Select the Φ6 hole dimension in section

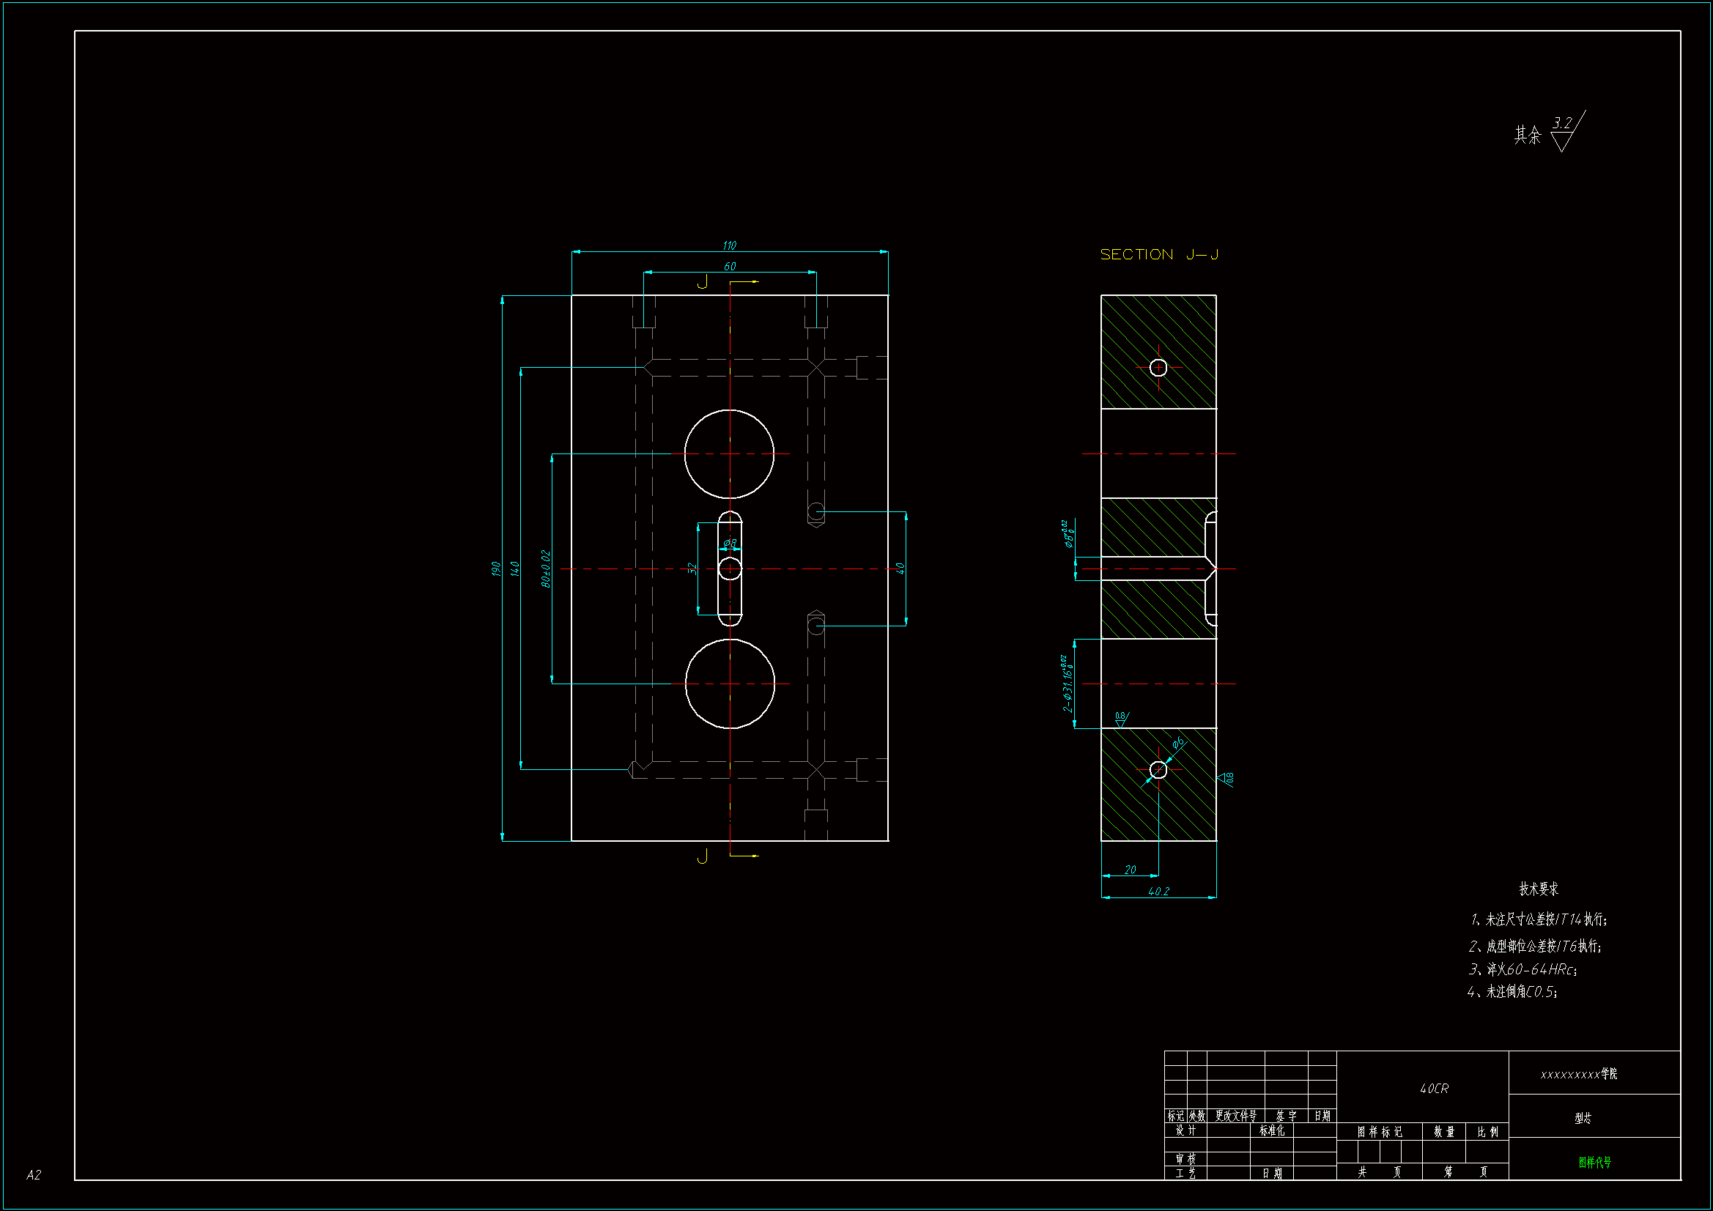1177,743
